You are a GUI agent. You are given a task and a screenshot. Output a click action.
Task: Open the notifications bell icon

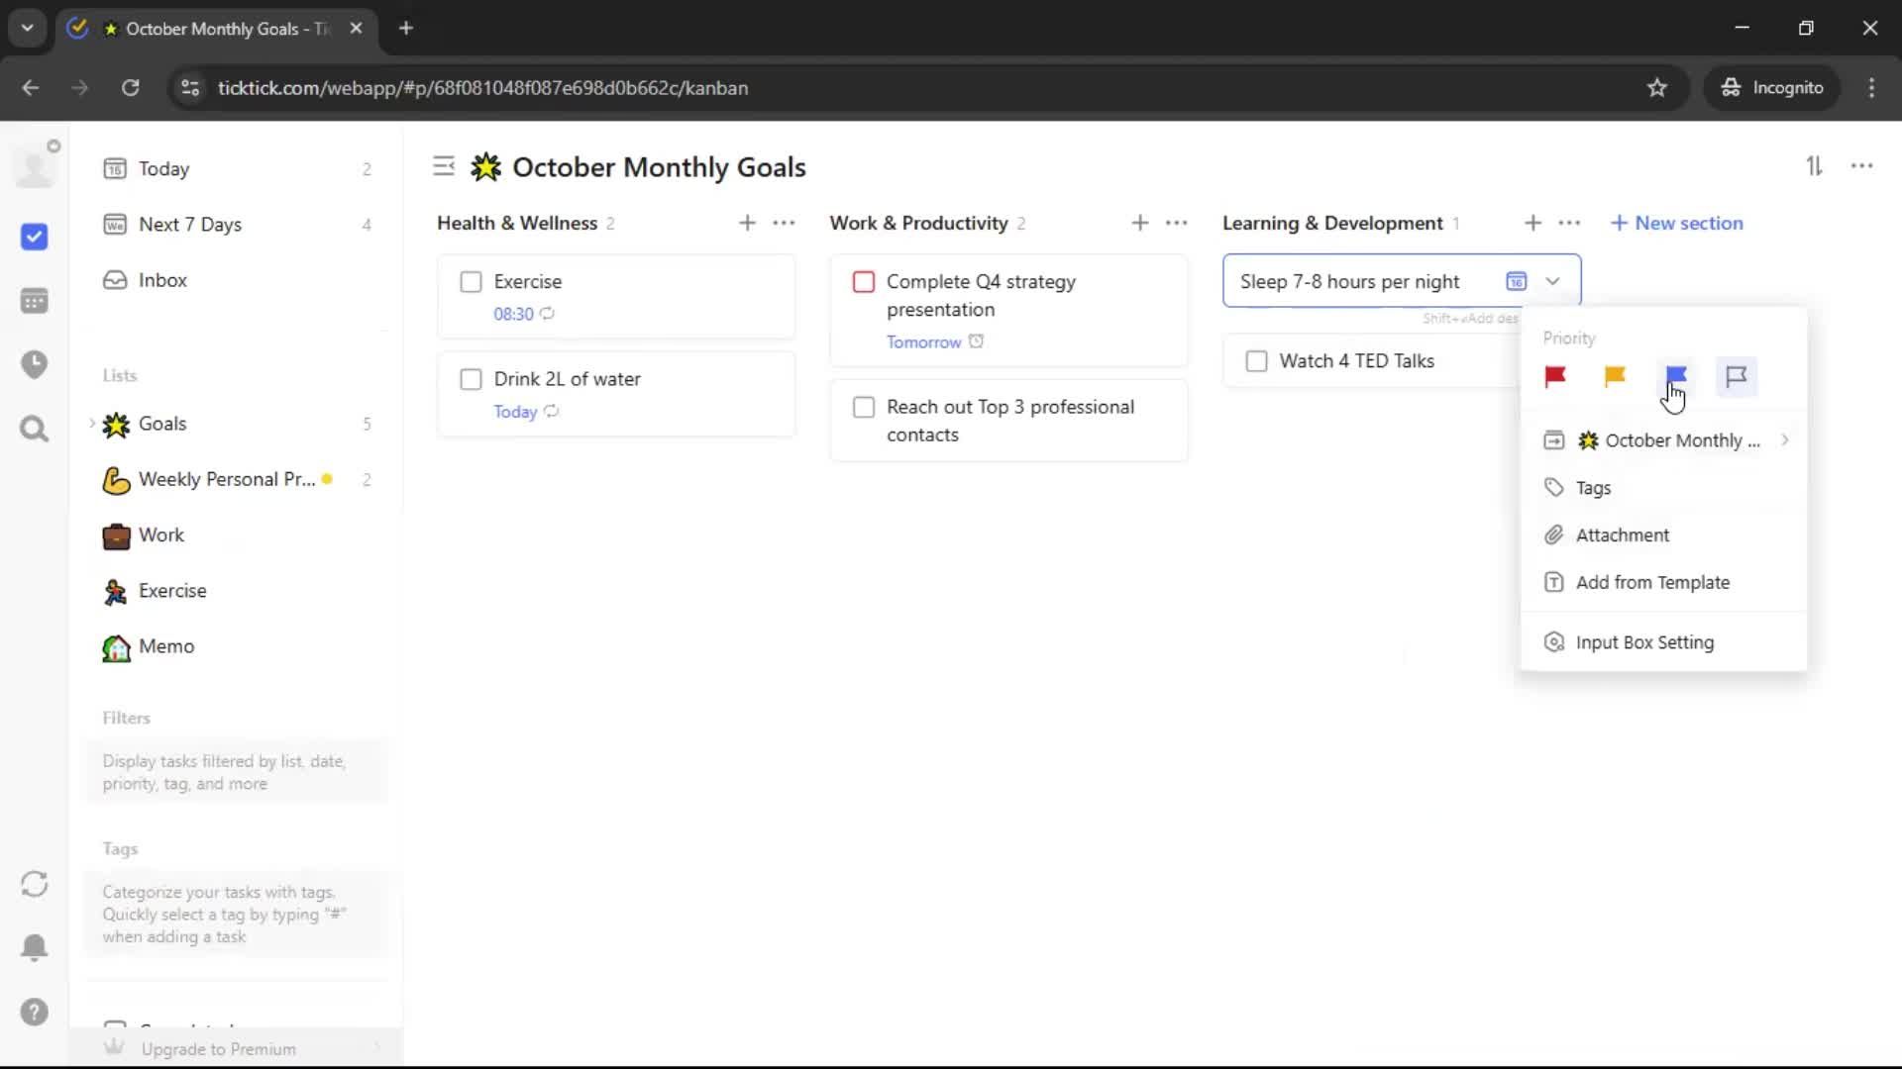coord(34,947)
